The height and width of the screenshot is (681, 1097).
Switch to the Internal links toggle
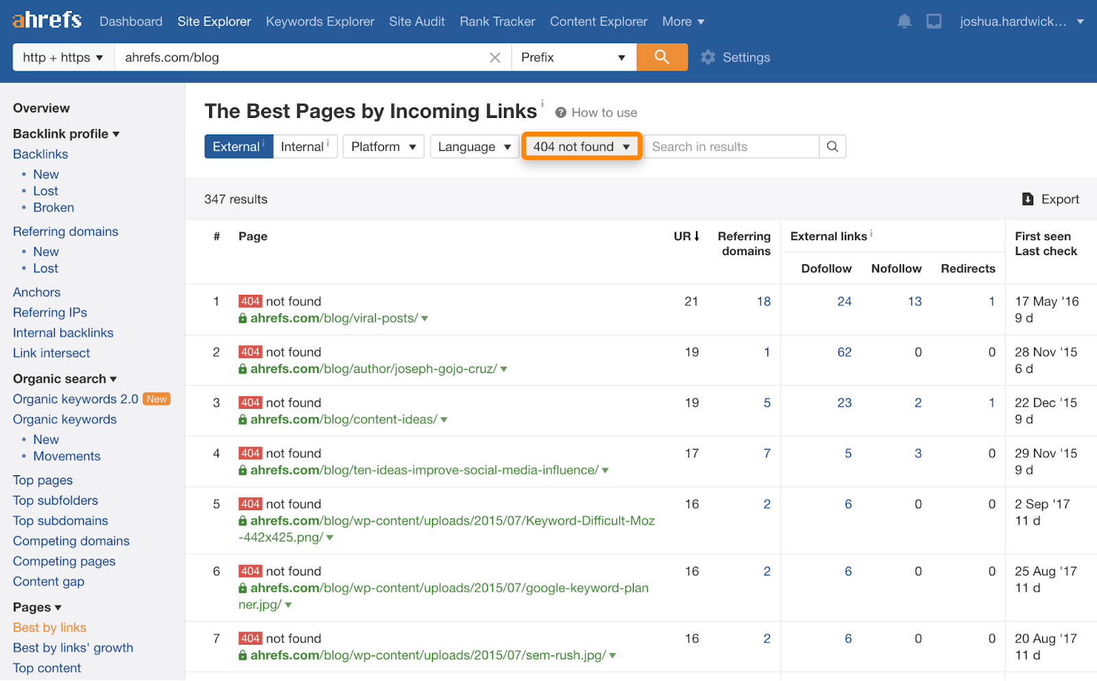pos(304,147)
